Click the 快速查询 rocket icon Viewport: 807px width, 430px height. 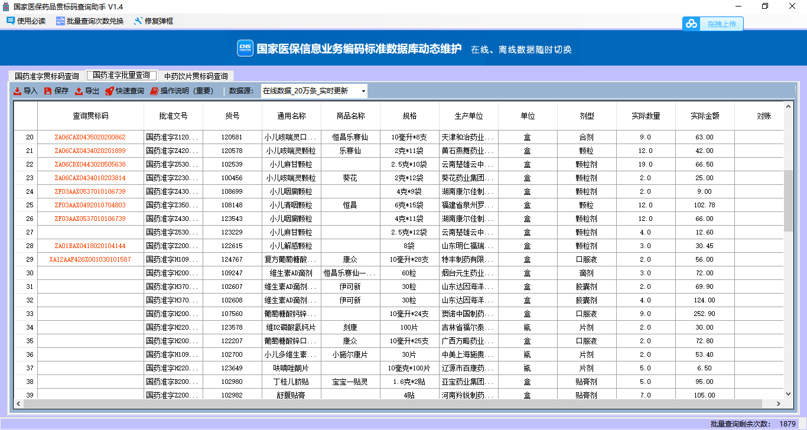coord(109,91)
